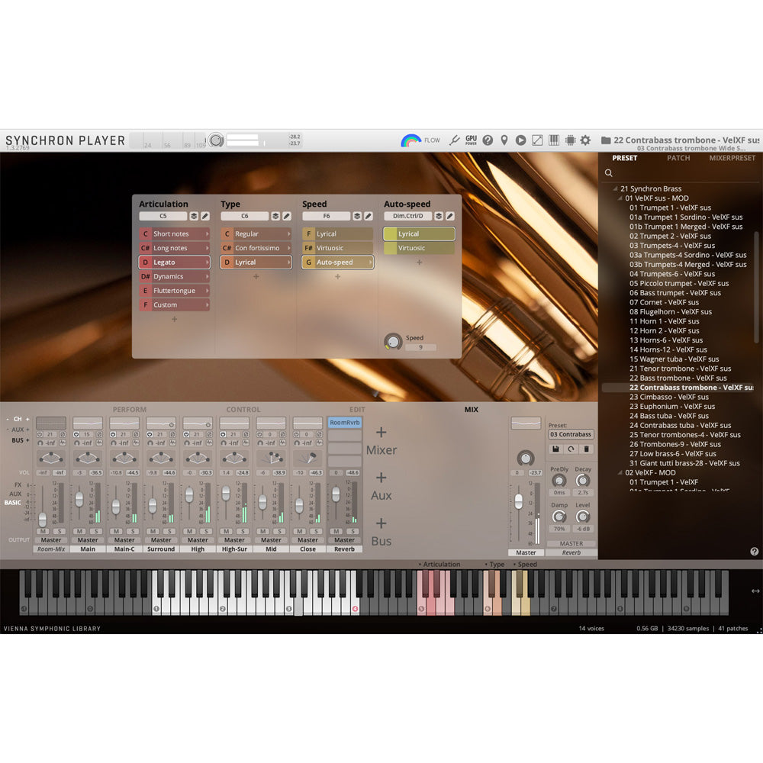Adjust the Auto-speed Speed knob
Screen dimensions: 763x763
[393, 341]
